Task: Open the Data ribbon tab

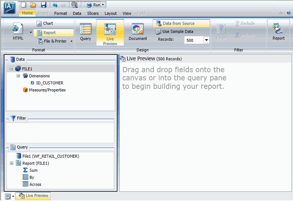Action: [77, 13]
